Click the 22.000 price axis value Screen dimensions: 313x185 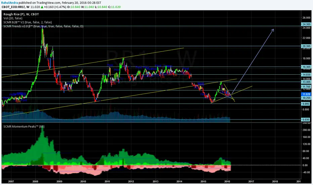pos(306,38)
